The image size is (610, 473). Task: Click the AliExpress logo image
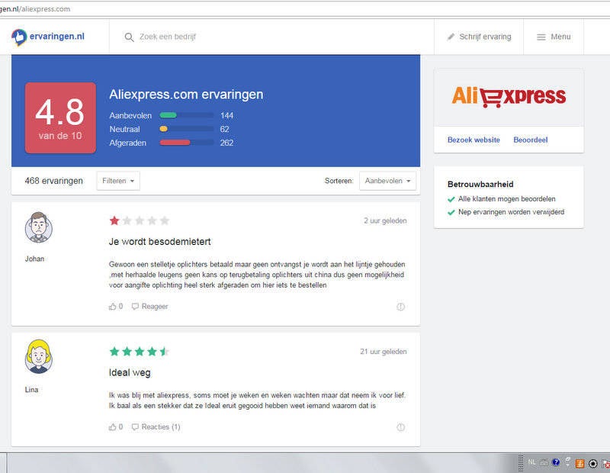[x=509, y=97]
